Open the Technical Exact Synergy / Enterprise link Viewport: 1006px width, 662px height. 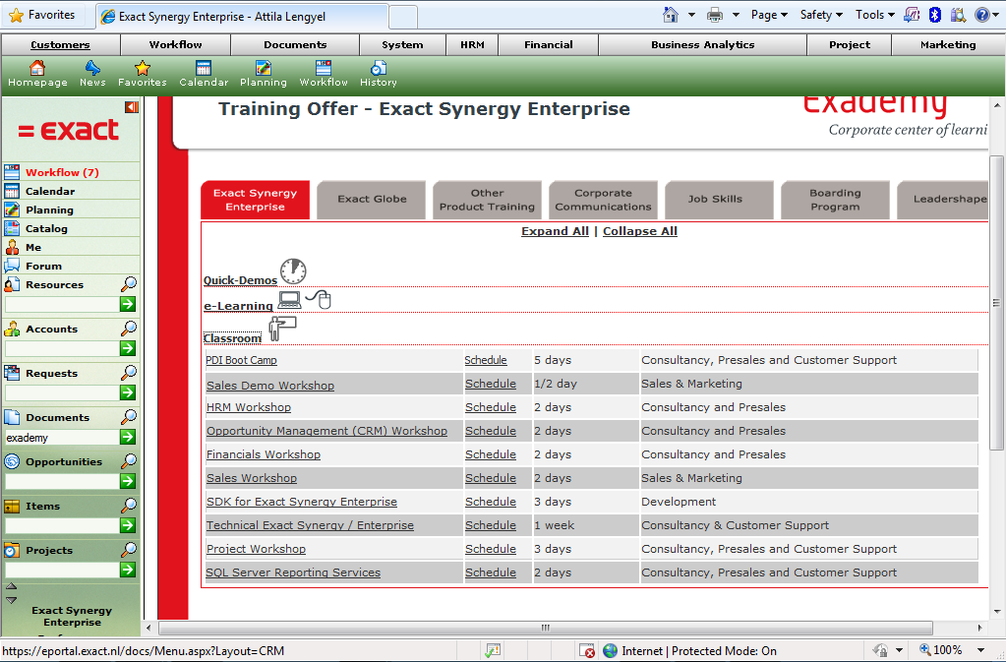pos(310,525)
